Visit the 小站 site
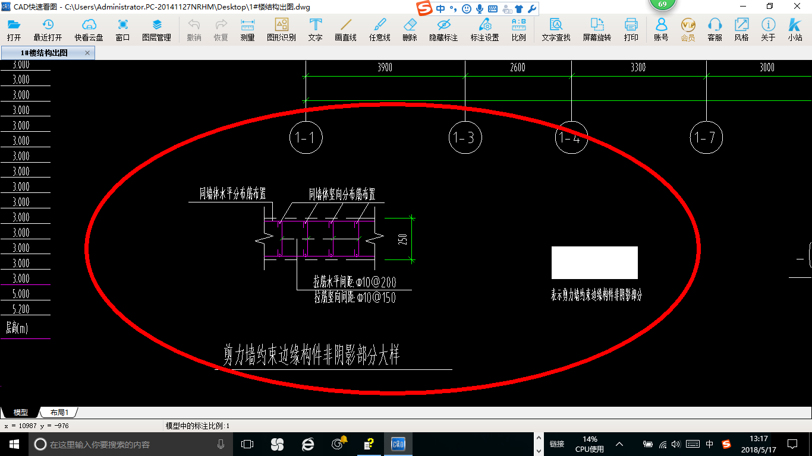This screenshot has width=812, height=456. [x=795, y=30]
